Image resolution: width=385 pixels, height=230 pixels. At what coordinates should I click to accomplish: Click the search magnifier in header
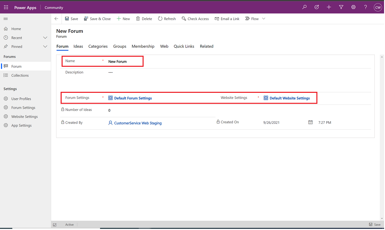[304, 7]
